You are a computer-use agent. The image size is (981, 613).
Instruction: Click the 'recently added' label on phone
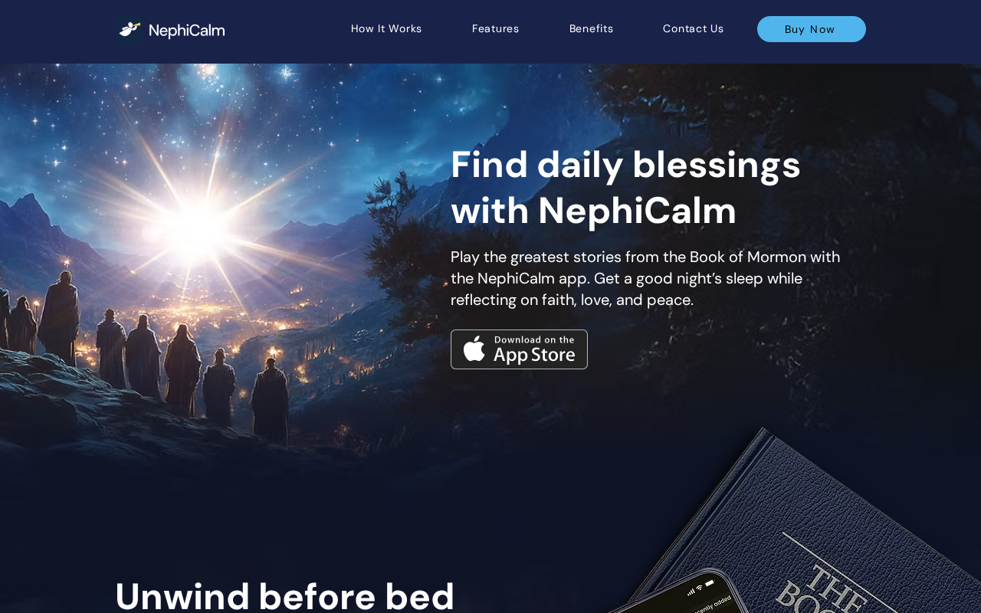click(x=713, y=604)
